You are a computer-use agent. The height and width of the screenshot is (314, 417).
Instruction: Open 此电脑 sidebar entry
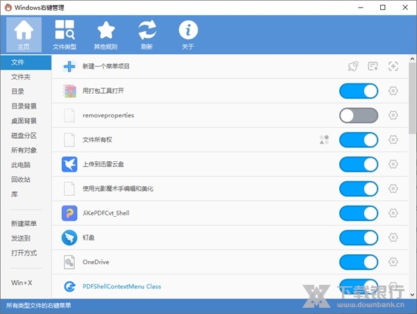point(26,165)
